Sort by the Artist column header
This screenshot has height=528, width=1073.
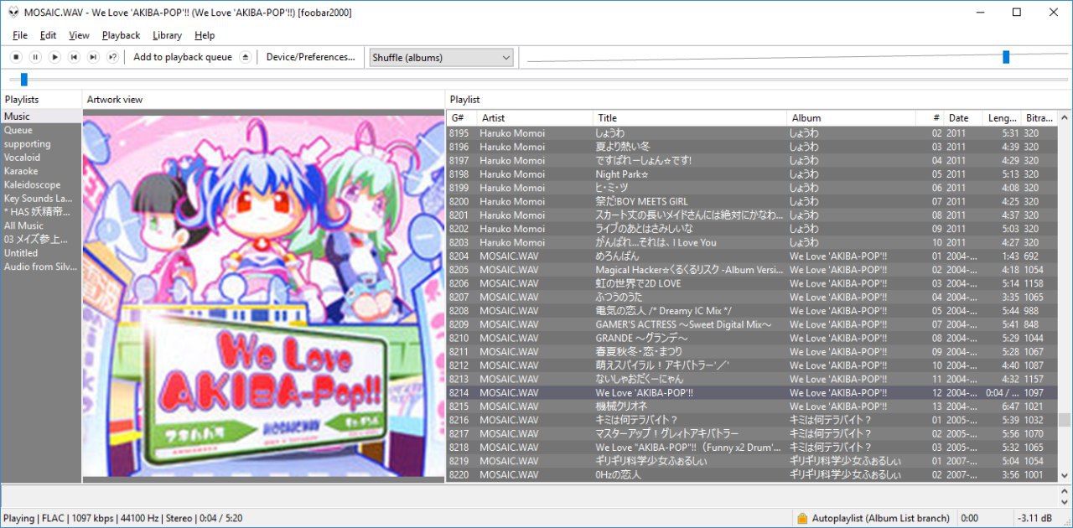(535, 118)
